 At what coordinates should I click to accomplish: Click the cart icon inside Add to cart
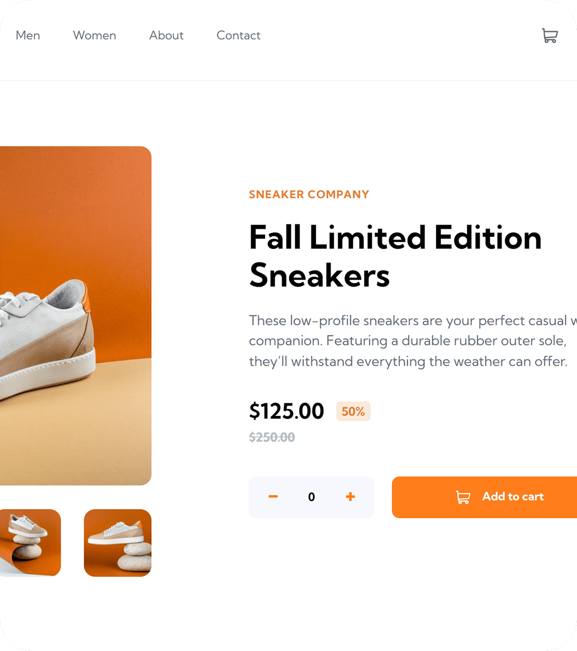[463, 497]
